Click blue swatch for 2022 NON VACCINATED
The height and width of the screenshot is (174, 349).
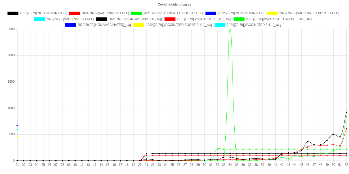pyautogui.click(x=211, y=13)
